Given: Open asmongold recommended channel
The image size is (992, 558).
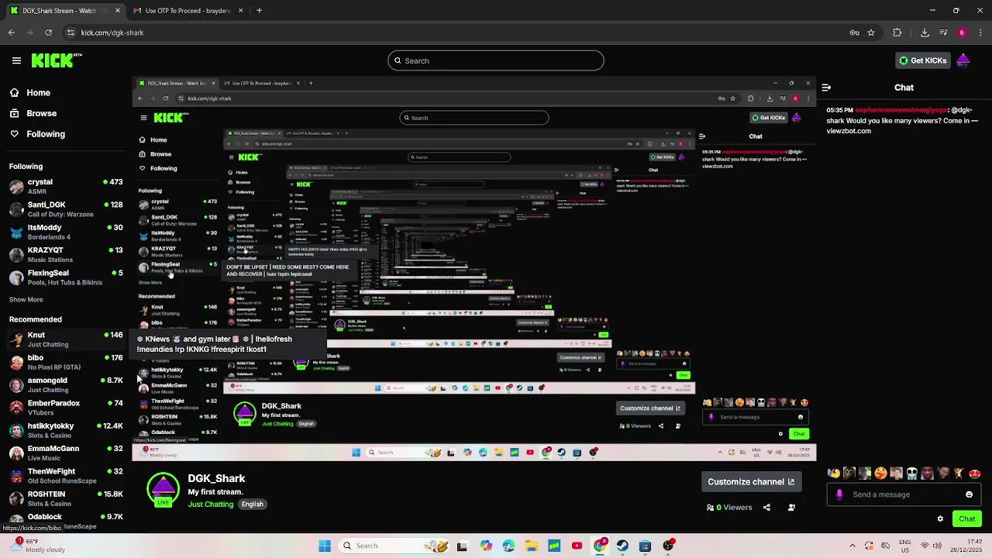Looking at the screenshot, I should coord(66,384).
